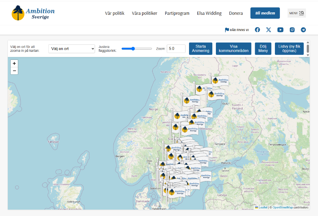Toggle menu with Dölj Meny button
318x216 pixels.
point(263,49)
